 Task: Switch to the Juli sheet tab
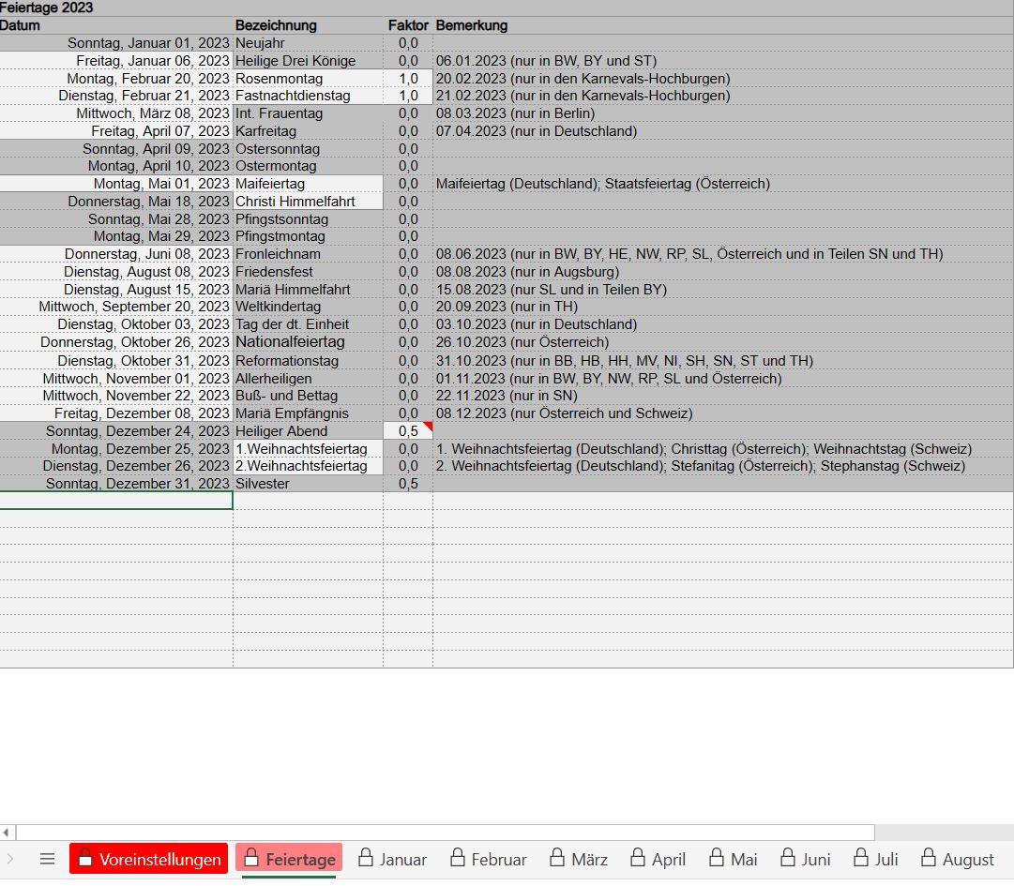tap(876, 859)
